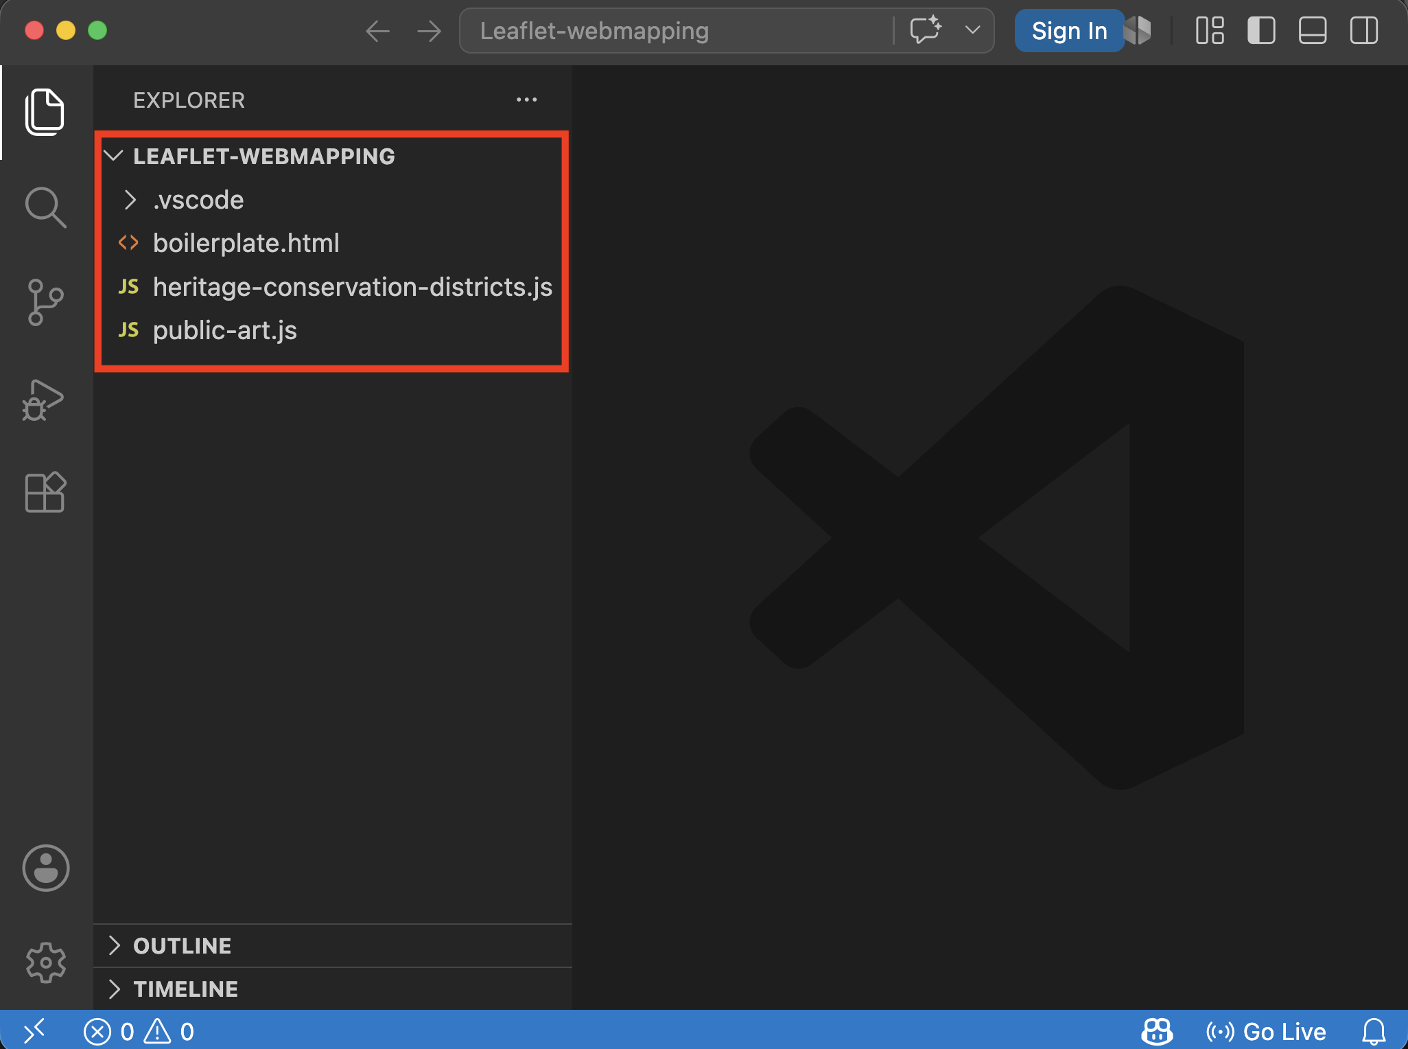Open the Copilot chat icon
Screen dimensions: 1408x1049
(926, 30)
